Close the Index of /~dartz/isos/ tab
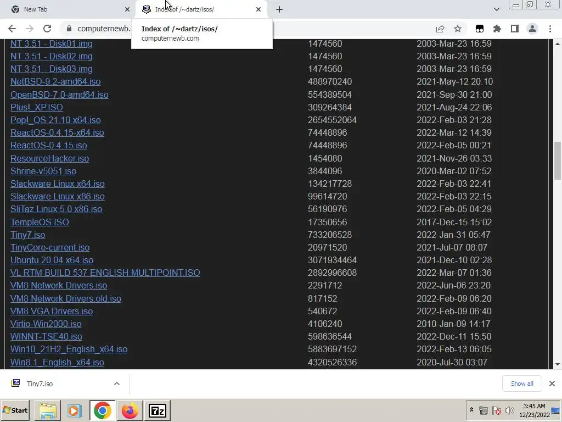The height and width of the screenshot is (422, 562). pos(258,9)
